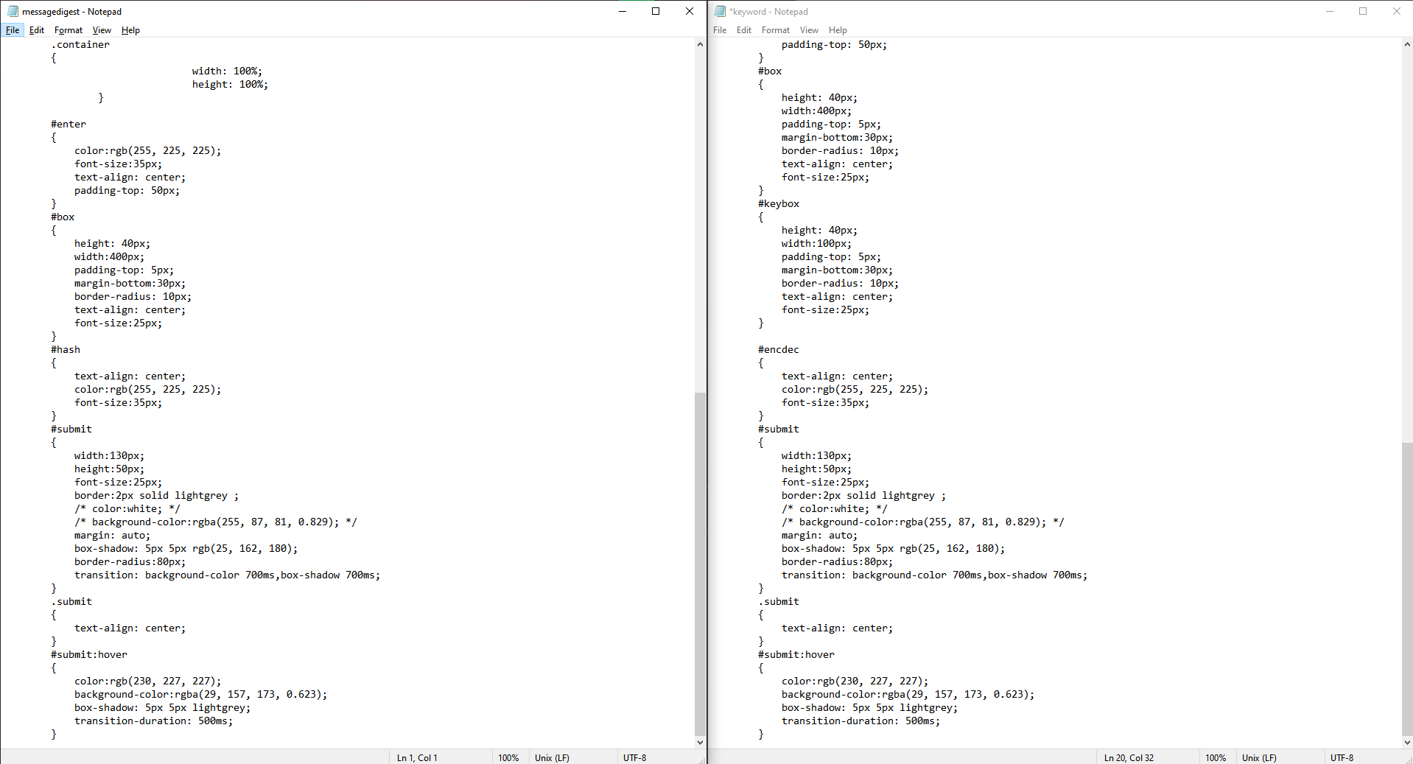Open View menu in keyword Notepad window
The height and width of the screenshot is (764, 1413).
coord(809,30)
